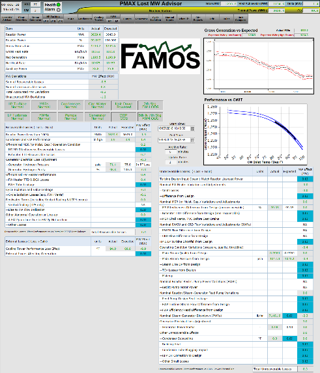Click the green Health indicator light
This screenshot has width=320, height=373.
[x=59, y=5]
